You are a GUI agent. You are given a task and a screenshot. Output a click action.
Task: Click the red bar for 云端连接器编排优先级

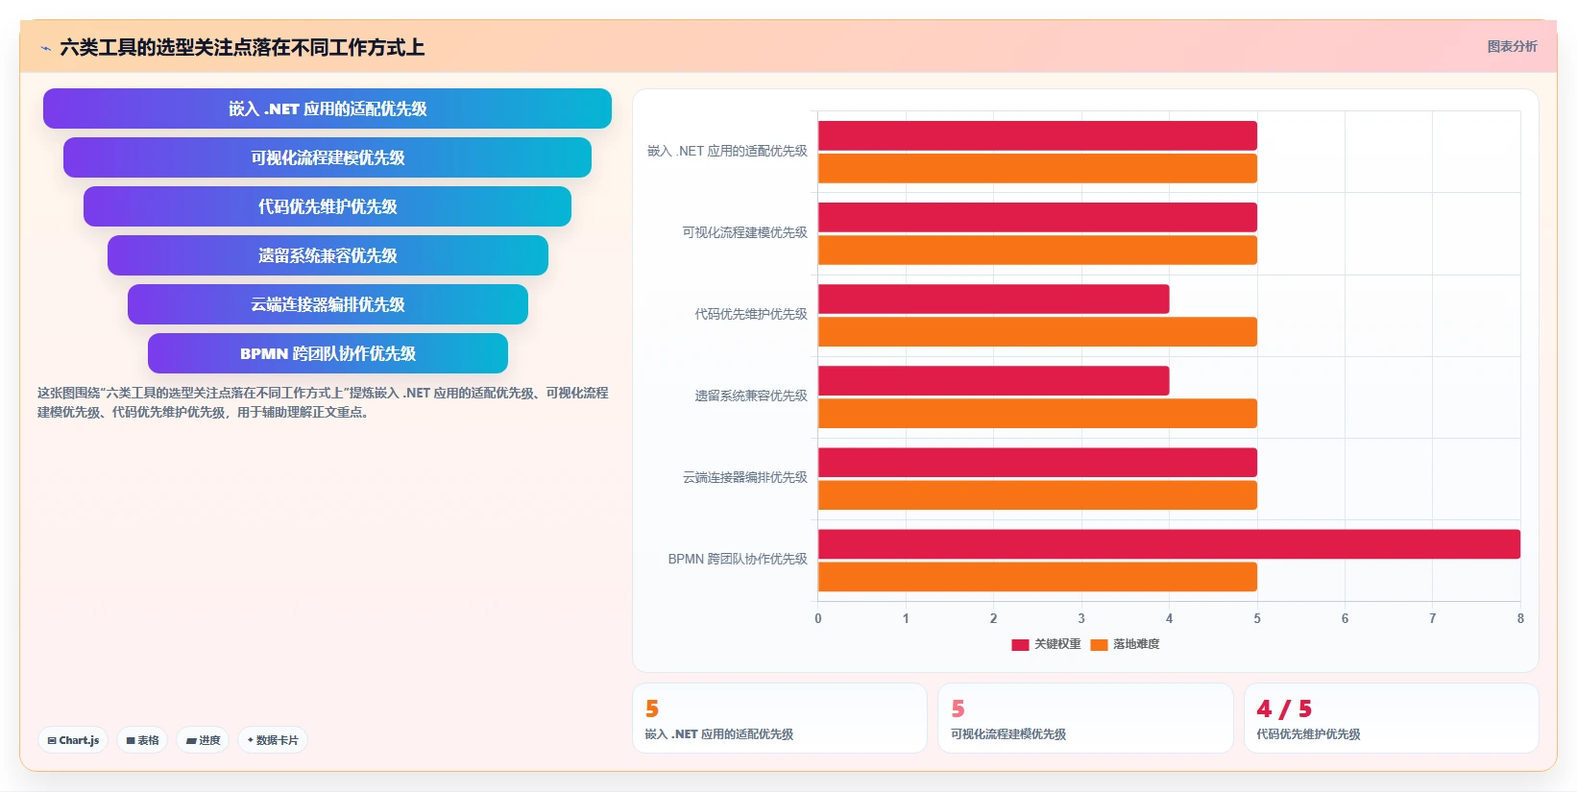click(x=1037, y=462)
